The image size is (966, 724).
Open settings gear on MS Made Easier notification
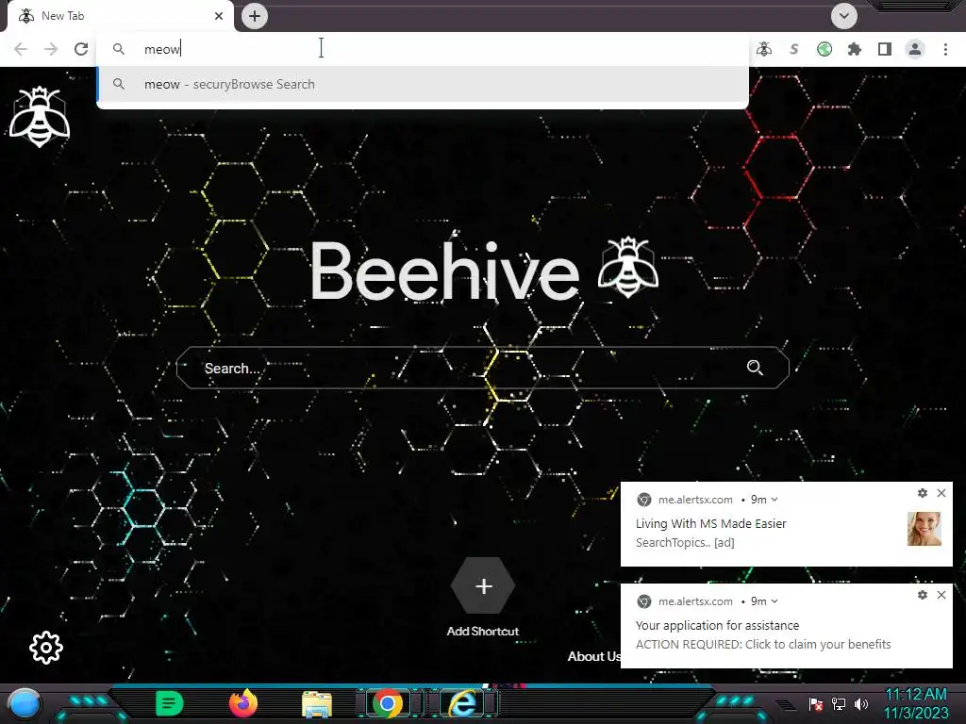923,493
